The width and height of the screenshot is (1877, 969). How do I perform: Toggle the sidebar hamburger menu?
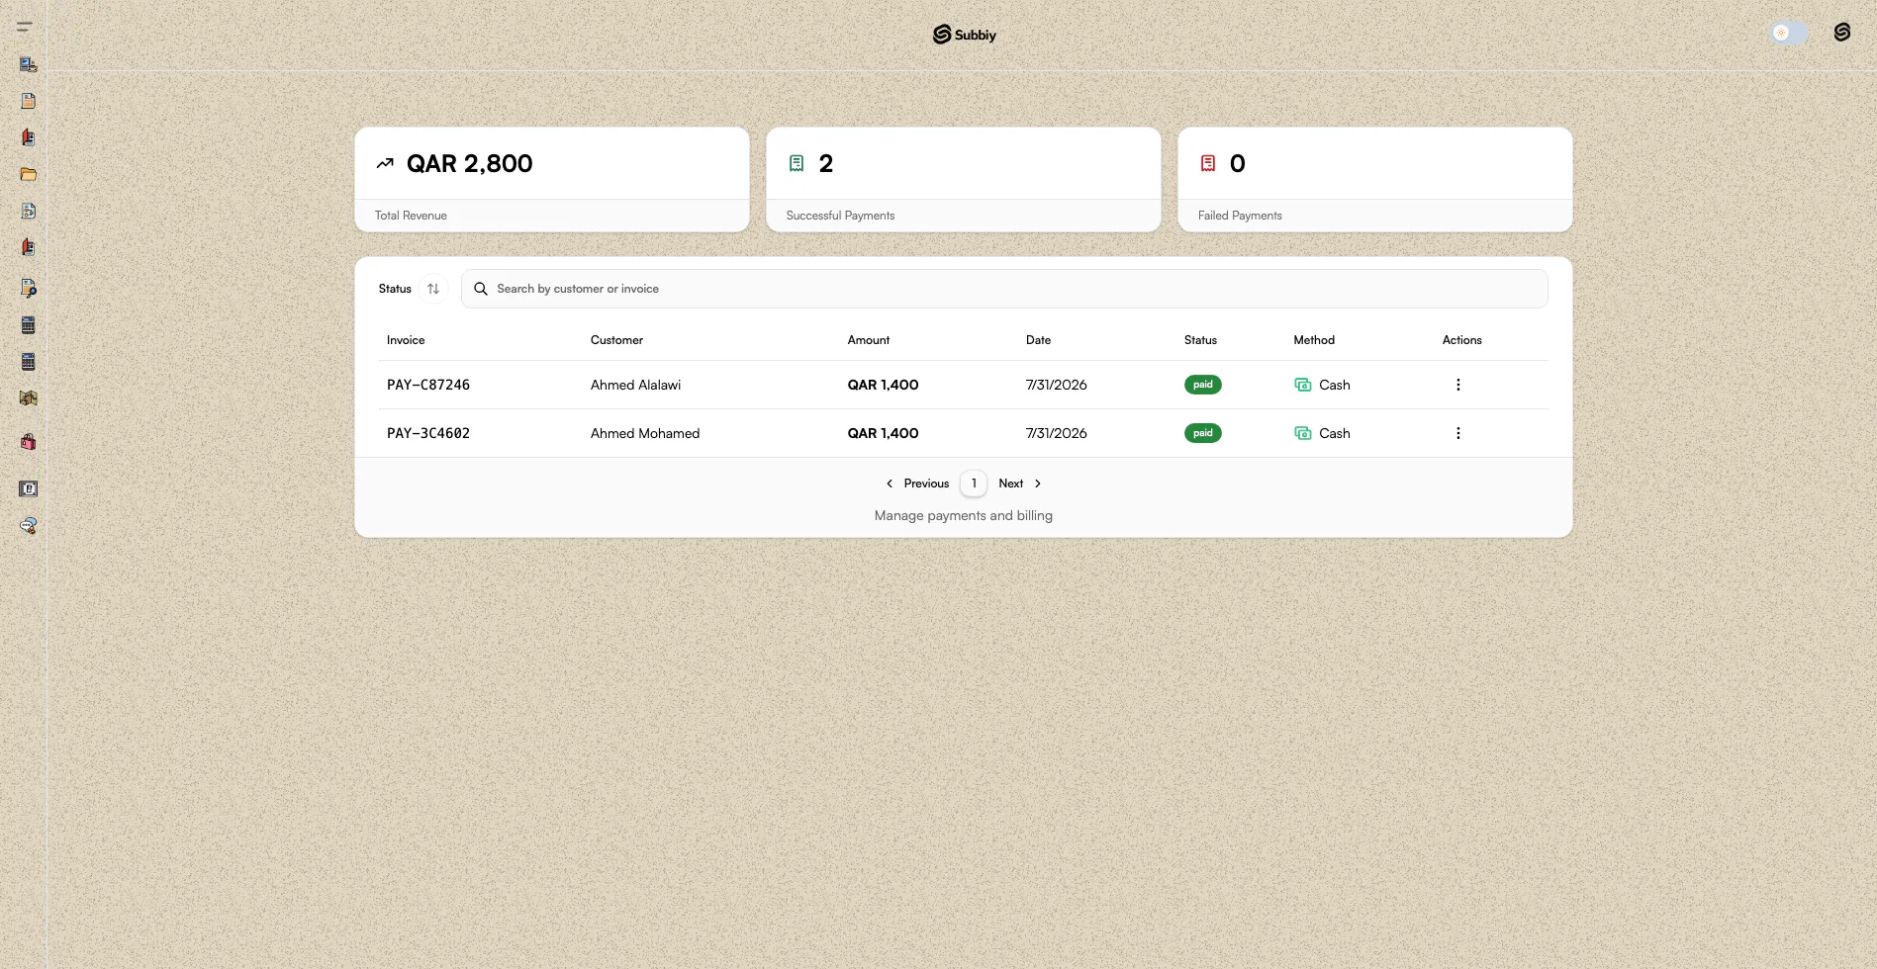click(25, 27)
